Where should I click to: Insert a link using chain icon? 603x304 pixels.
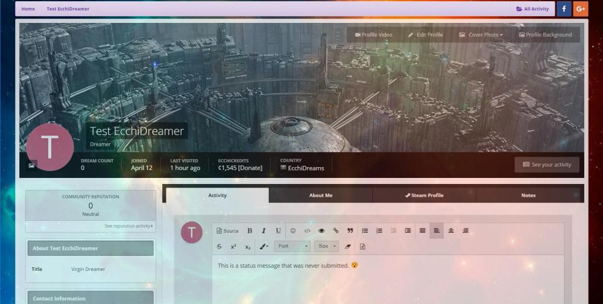click(x=336, y=231)
